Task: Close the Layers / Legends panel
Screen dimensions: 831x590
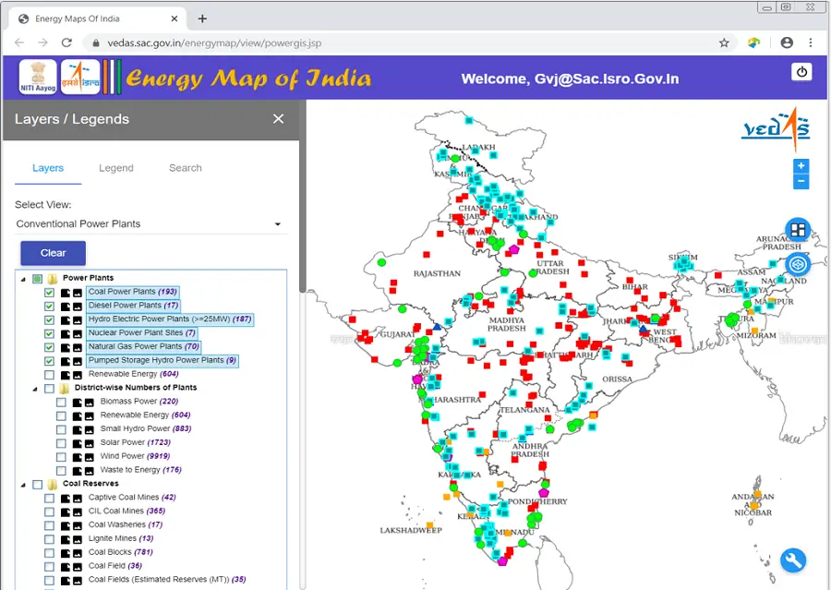Action: pyautogui.click(x=278, y=119)
